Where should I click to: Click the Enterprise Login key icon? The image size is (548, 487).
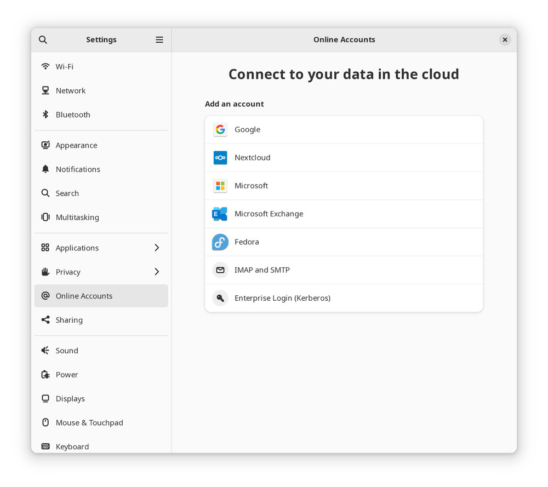click(220, 297)
